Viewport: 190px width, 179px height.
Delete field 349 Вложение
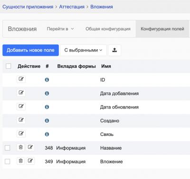tap(21, 161)
